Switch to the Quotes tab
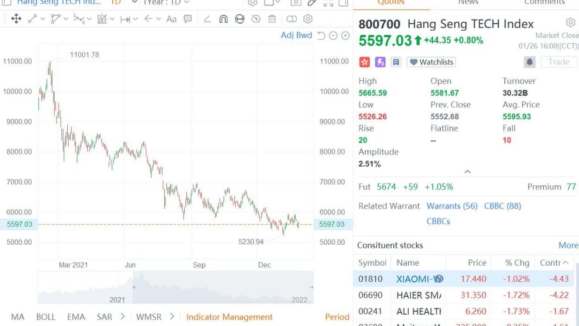Viewport: 579px width, 326px height. point(391,2)
